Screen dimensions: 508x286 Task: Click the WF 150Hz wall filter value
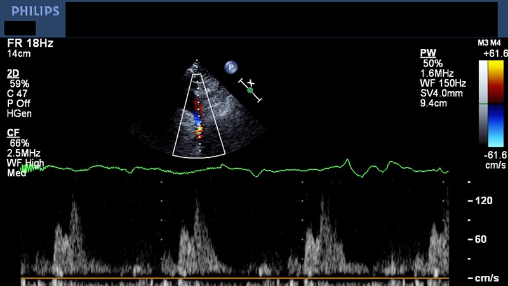[x=444, y=83]
